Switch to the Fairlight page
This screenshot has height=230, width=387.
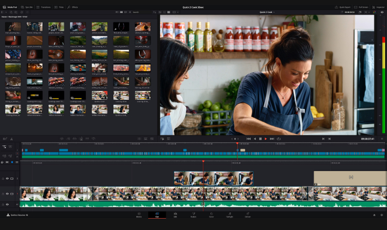[230, 215]
